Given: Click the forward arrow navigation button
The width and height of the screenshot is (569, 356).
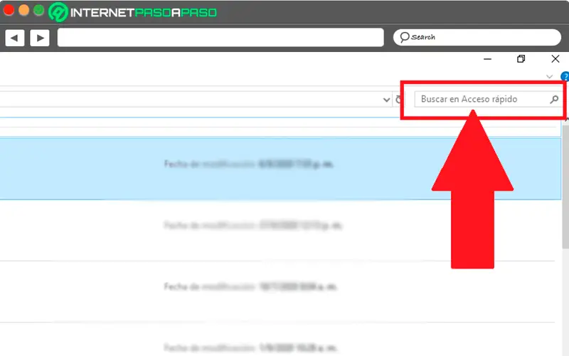Looking at the screenshot, I should [40, 38].
